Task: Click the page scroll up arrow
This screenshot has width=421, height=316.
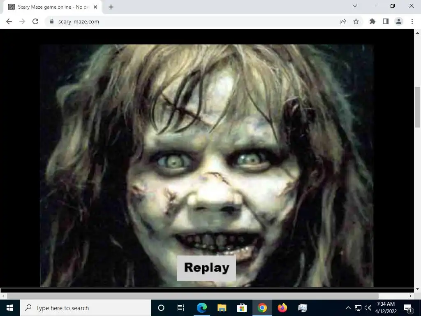Action: pyautogui.click(x=418, y=33)
